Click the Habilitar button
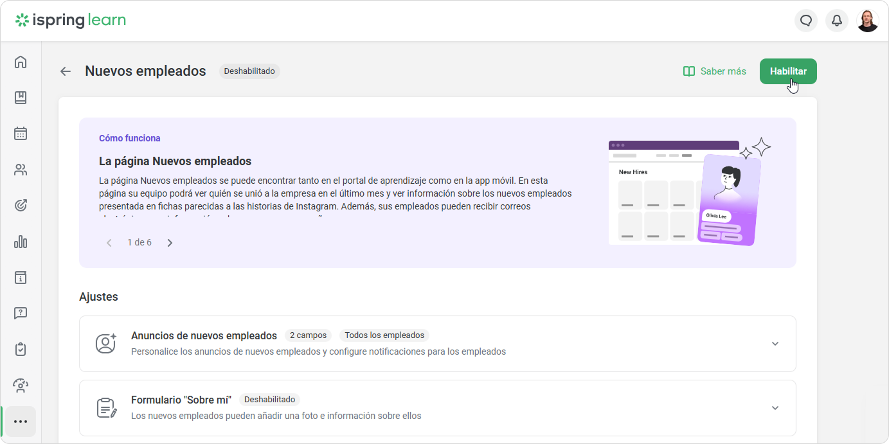889x444 pixels. (x=787, y=71)
